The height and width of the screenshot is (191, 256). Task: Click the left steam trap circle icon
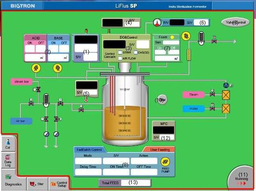(46, 134)
